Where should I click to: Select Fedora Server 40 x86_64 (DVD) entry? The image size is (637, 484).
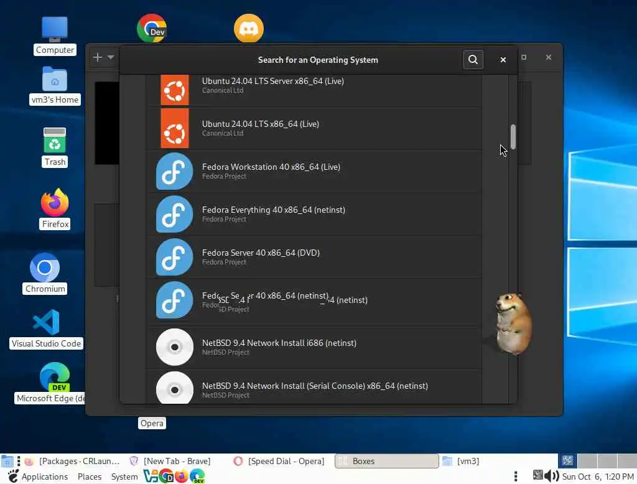click(x=314, y=257)
